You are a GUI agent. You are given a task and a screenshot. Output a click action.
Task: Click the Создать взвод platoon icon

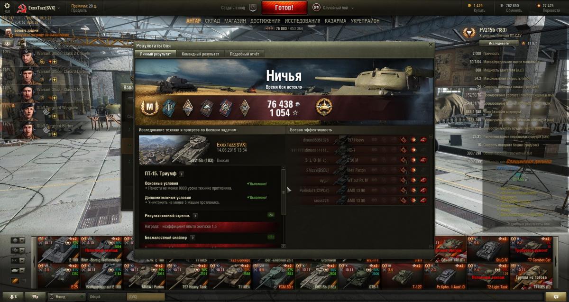(x=253, y=8)
